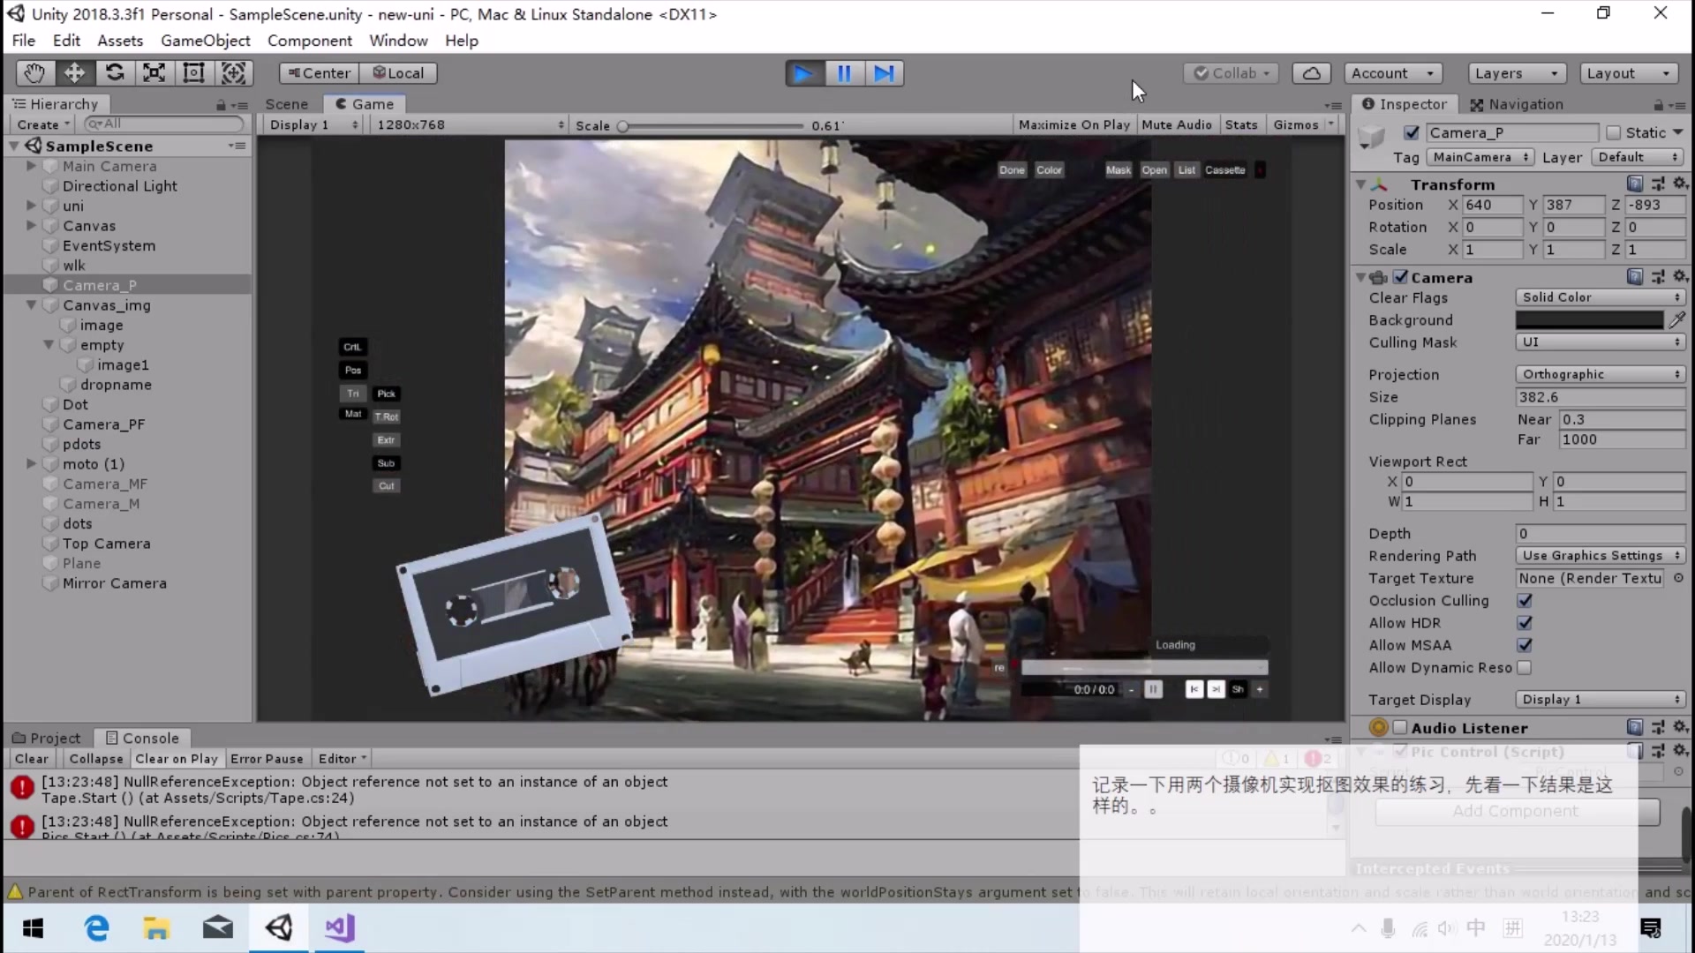This screenshot has width=1695, height=953.
Task: Toggle the Static checkbox
Action: click(x=1614, y=132)
